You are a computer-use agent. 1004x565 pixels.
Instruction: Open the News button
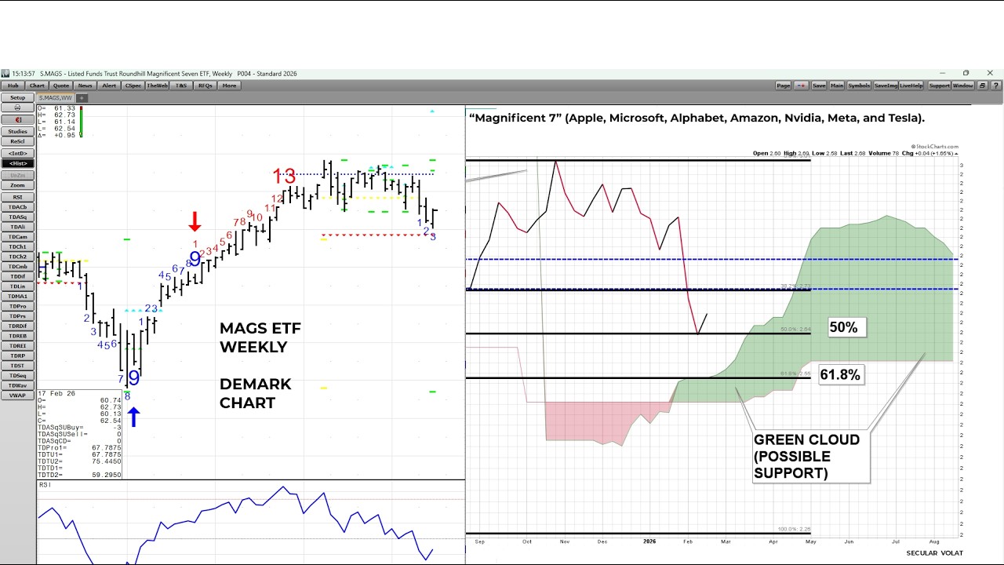point(85,86)
